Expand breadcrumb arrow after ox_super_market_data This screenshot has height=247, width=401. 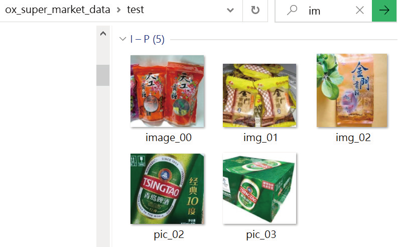(118, 10)
